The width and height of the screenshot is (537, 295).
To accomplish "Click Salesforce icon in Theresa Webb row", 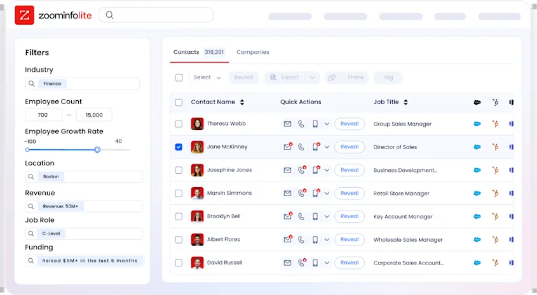I will pos(477,124).
